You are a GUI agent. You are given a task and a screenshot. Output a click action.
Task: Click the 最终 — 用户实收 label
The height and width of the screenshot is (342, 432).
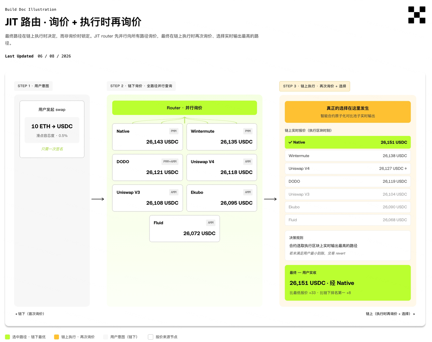pos(303,273)
